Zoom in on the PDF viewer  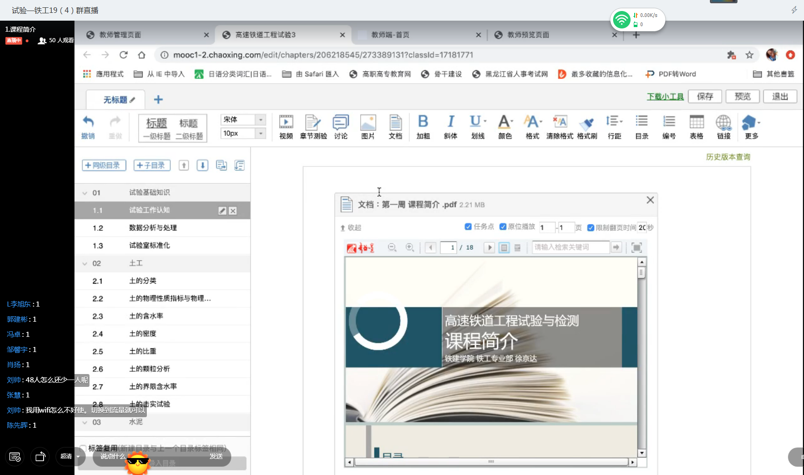click(x=410, y=247)
